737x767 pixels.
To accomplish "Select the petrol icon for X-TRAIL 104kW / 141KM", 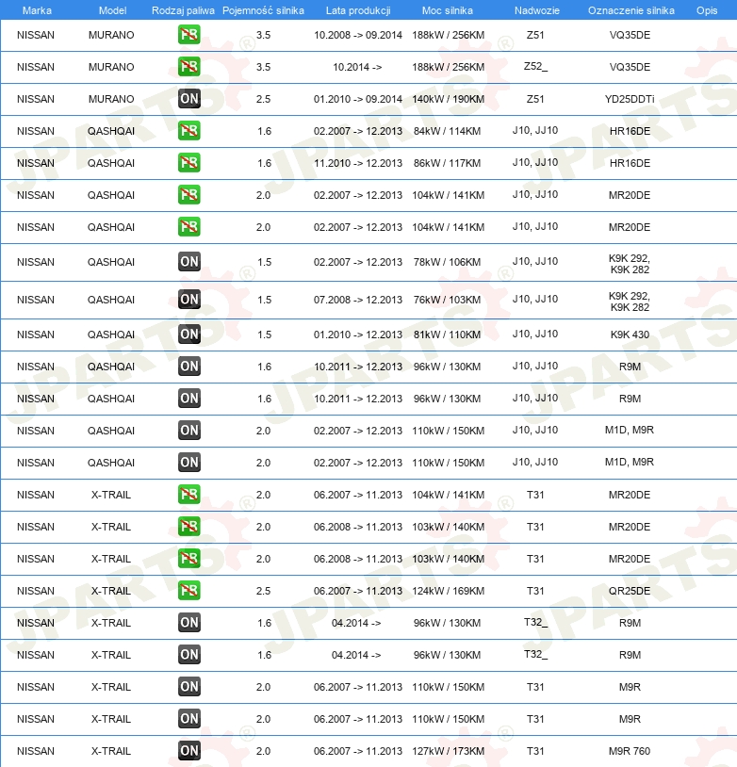I will (x=188, y=495).
